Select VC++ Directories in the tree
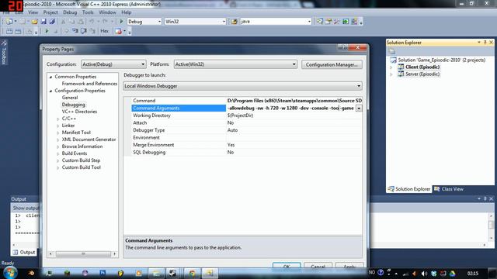The height and width of the screenshot is (279, 497). tap(79, 112)
